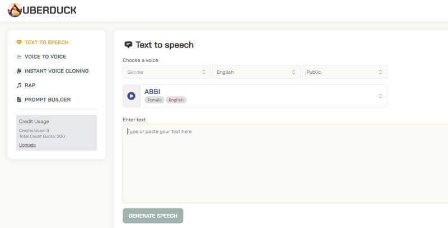The image size is (448, 228).
Task: Click the Female tag under ABBI
Action: (153, 100)
